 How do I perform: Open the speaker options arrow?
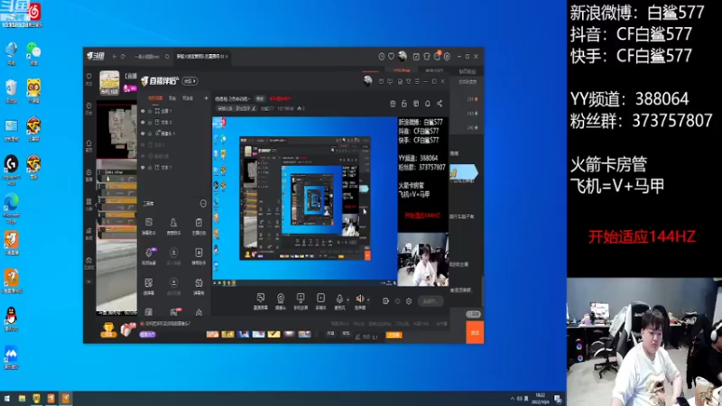(x=368, y=300)
